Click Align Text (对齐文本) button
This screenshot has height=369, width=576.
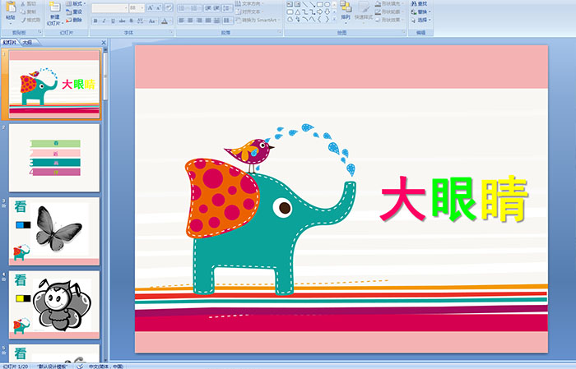point(249,12)
